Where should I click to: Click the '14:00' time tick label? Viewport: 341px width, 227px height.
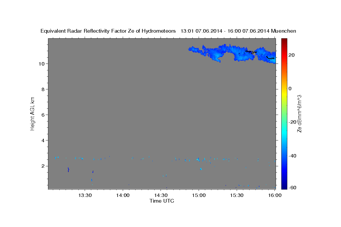point(123,195)
